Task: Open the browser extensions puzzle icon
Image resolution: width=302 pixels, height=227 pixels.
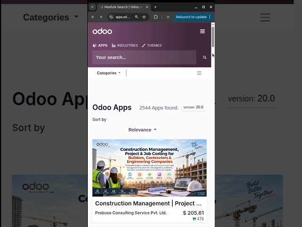Action: pos(156,17)
